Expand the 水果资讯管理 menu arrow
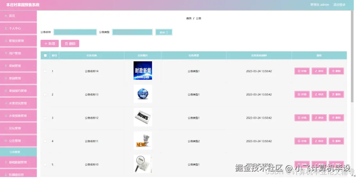The width and height of the screenshot is (356, 178). coord(34,103)
